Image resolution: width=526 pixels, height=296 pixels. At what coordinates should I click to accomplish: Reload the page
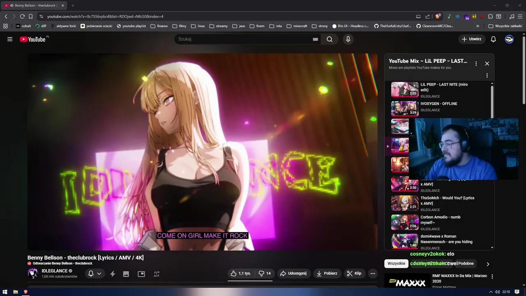click(x=22, y=16)
